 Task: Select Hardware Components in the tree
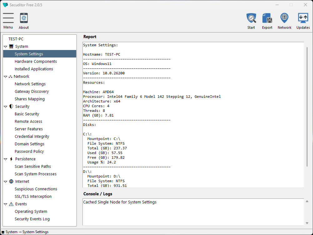coord(36,62)
